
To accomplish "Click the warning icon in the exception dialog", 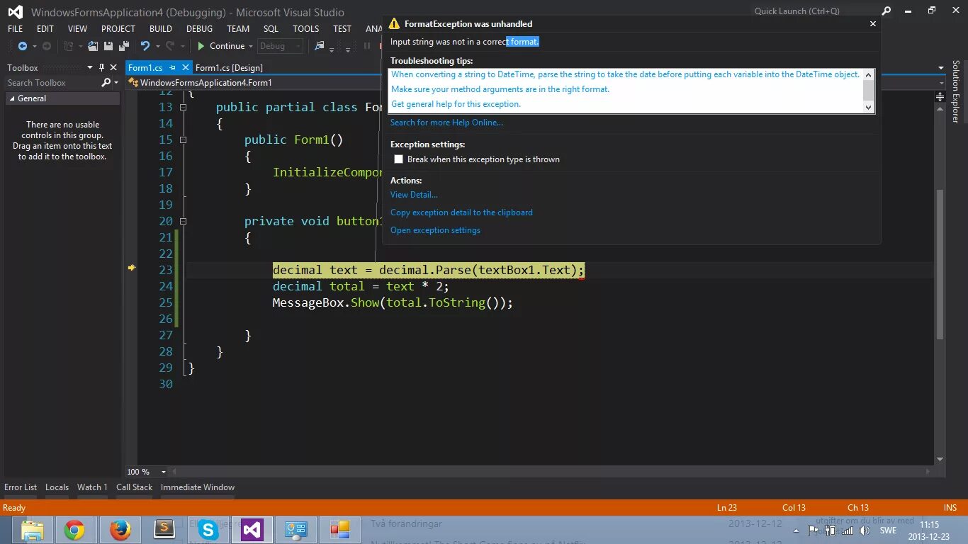I will point(395,23).
